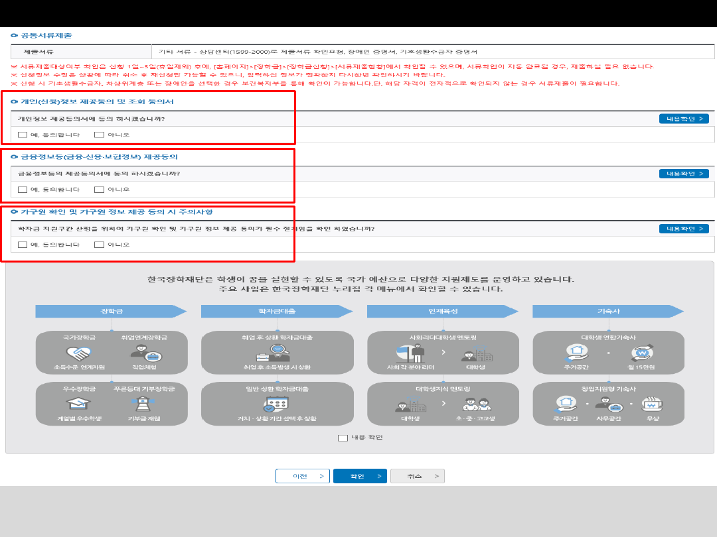Open 내용확인 for 금융정보등 제공동의

683,174
